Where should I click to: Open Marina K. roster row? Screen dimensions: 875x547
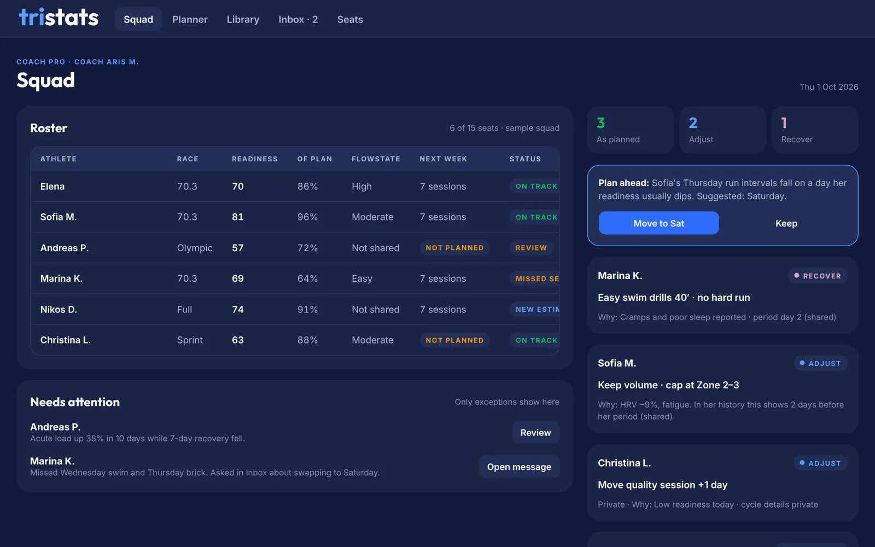pos(295,278)
